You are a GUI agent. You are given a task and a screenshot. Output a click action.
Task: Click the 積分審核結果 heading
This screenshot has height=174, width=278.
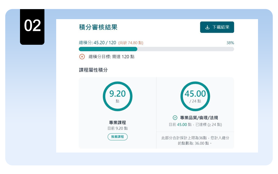click(x=98, y=27)
